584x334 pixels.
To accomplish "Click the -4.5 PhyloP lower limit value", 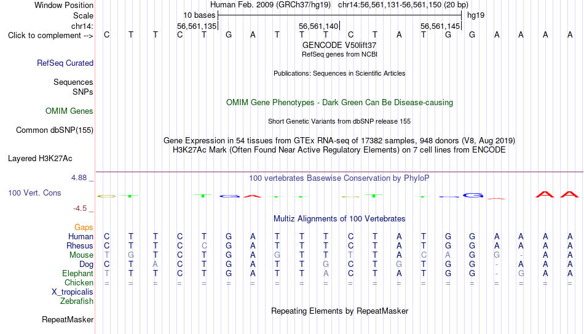I will click(80, 209).
